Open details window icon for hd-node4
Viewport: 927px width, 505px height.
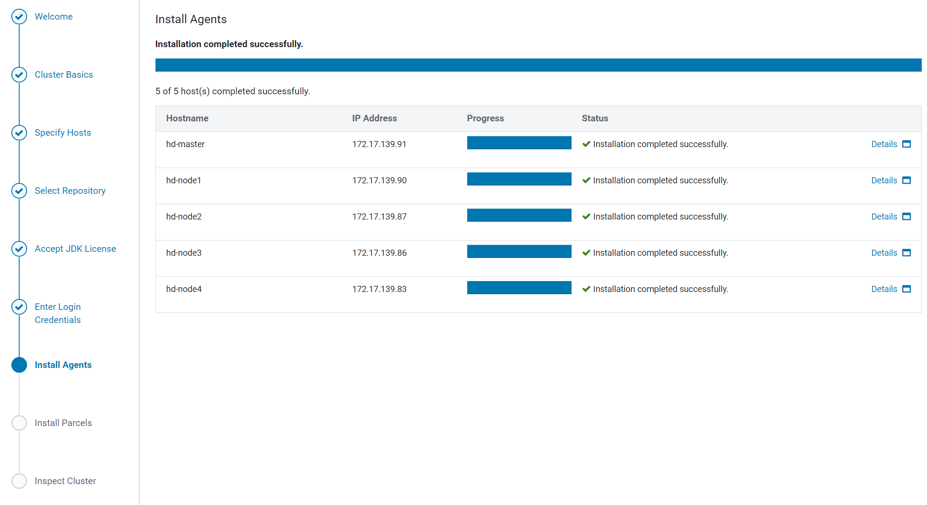[x=906, y=289]
